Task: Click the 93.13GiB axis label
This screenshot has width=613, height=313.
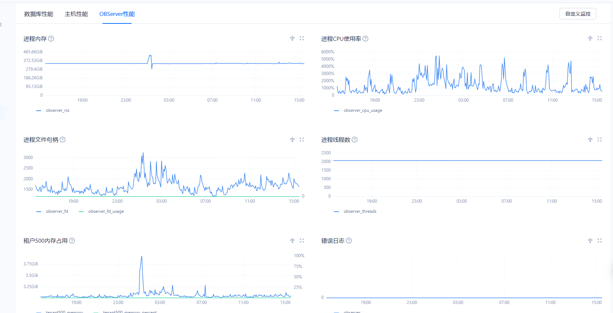Action: tap(34, 87)
